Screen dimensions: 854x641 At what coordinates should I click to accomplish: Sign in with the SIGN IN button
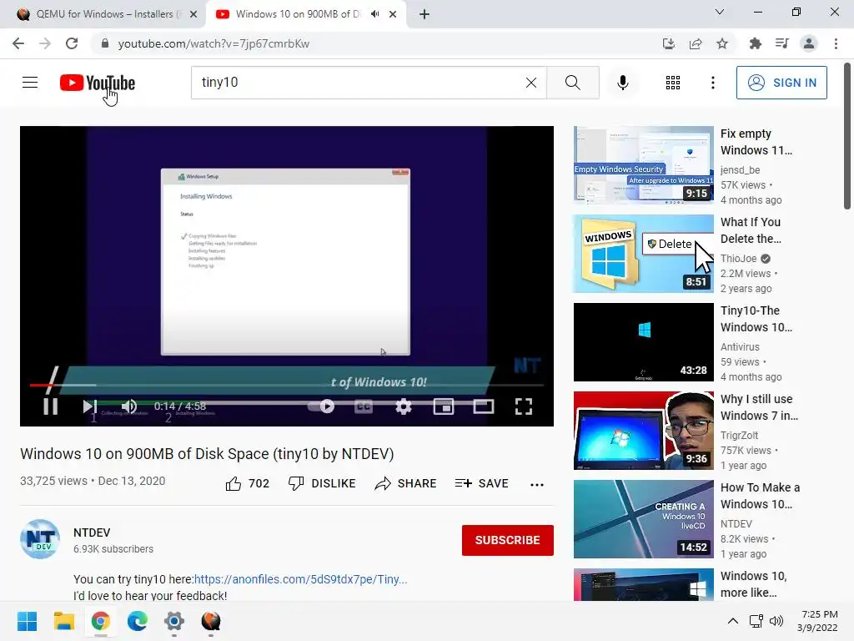point(781,83)
